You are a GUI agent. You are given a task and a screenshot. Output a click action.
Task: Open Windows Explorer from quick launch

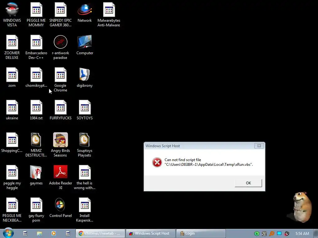point(39,233)
